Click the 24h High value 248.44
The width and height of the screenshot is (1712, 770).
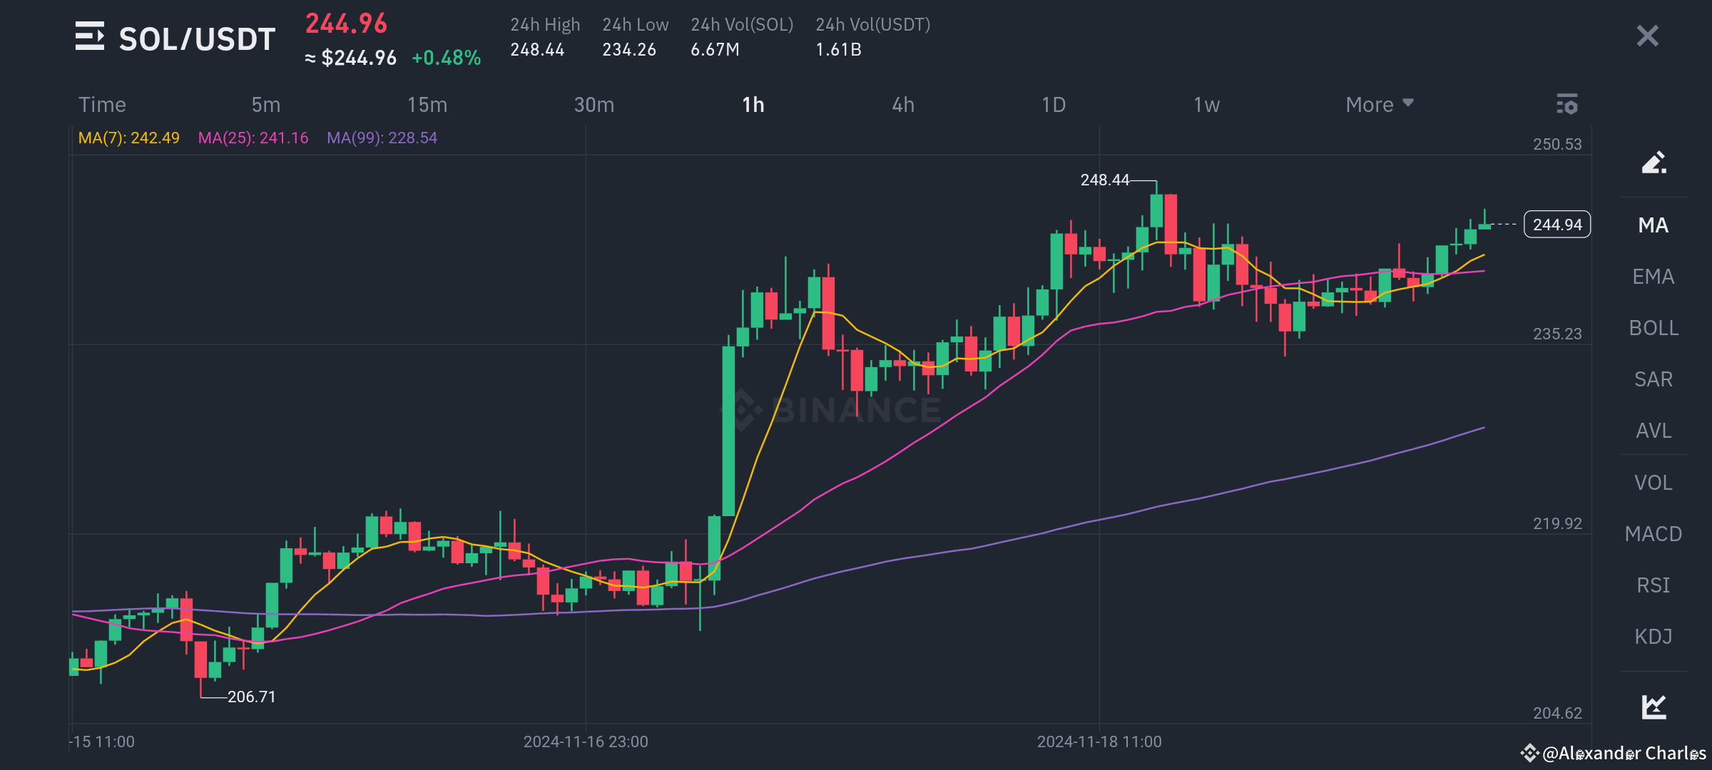(x=537, y=49)
